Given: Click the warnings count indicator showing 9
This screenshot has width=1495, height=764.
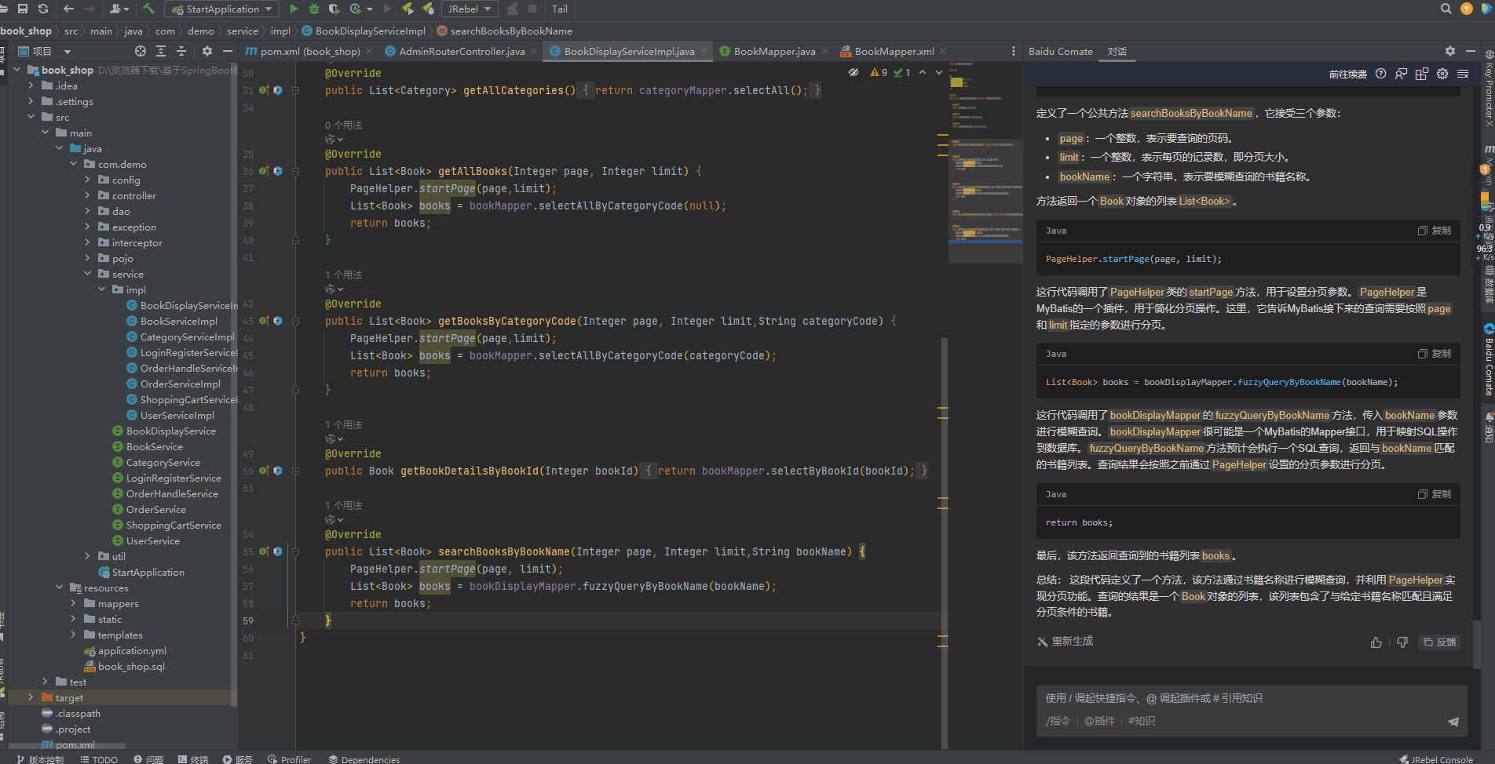Looking at the screenshot, I should 879,72.
